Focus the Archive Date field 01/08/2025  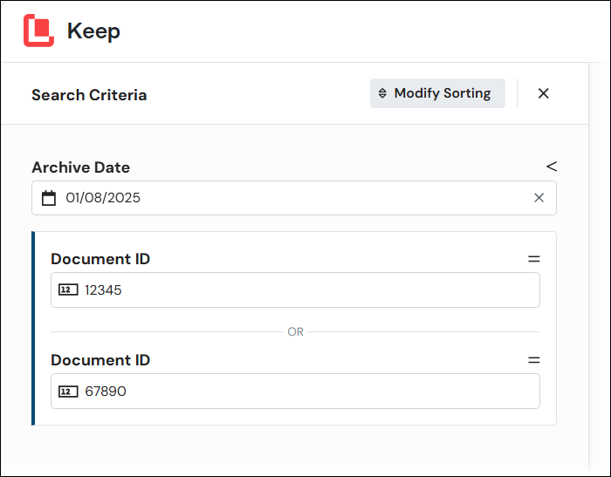pyautogui.click(x=294, y=198)
